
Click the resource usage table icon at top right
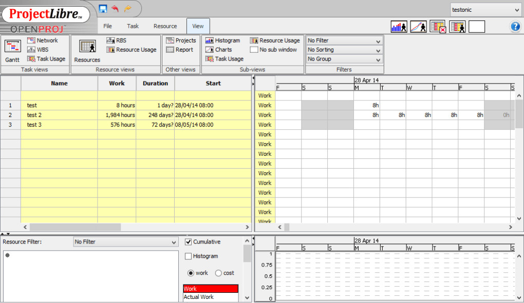457,27
